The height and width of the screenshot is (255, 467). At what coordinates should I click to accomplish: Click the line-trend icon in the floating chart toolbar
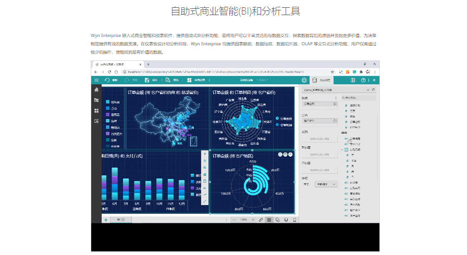205,195
